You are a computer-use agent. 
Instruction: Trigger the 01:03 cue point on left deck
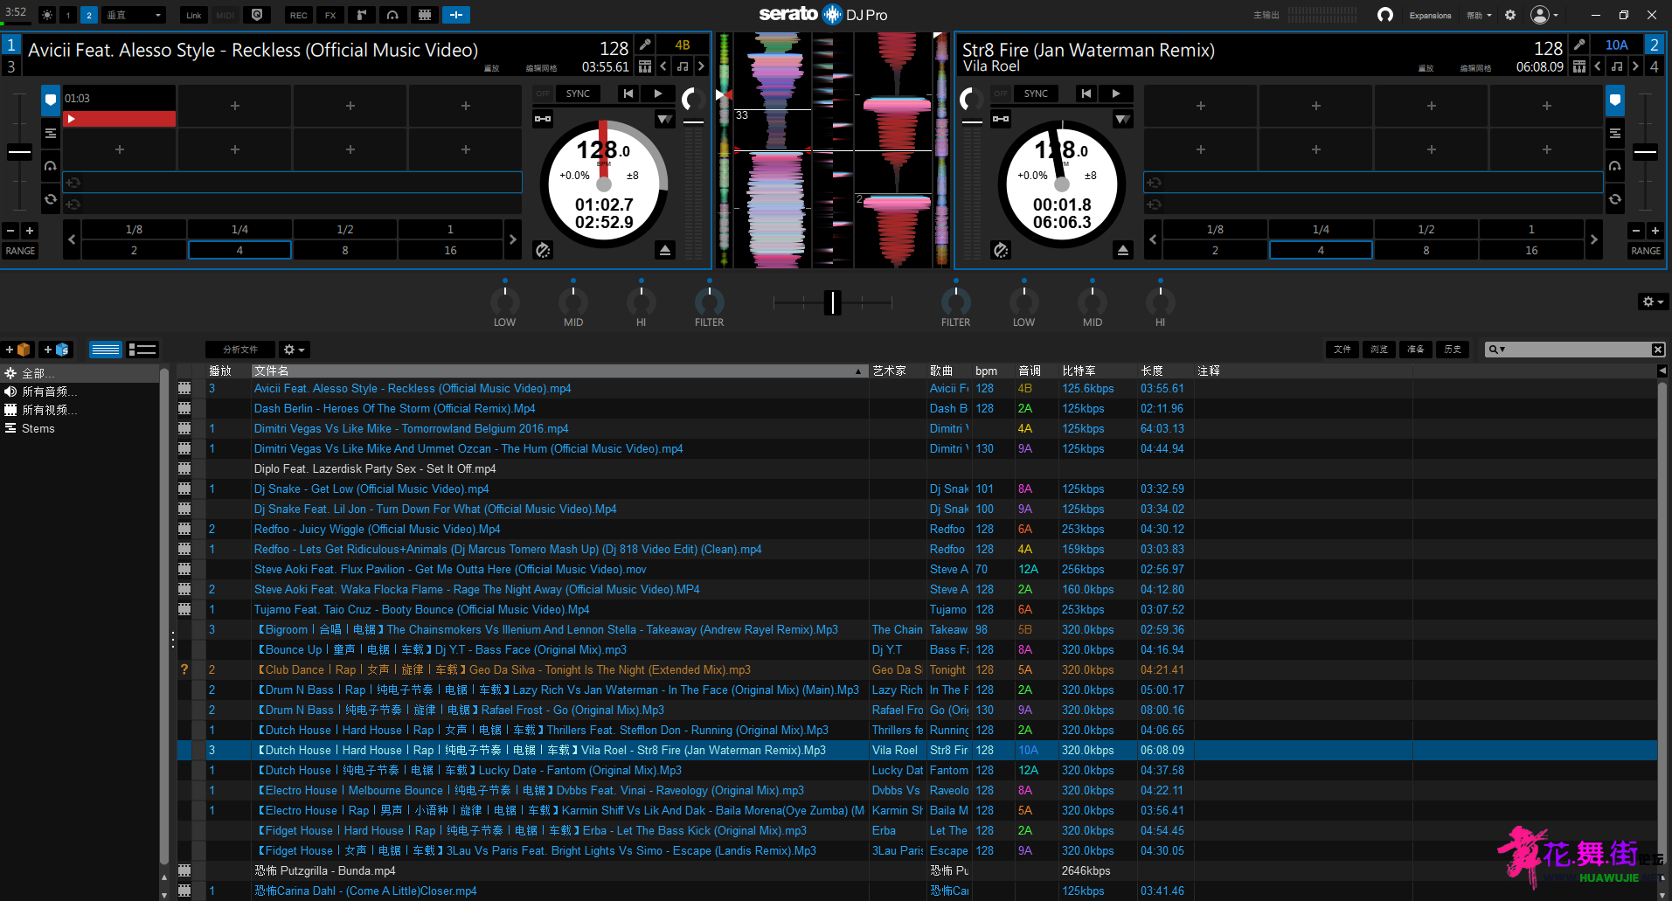click(120, 106)
